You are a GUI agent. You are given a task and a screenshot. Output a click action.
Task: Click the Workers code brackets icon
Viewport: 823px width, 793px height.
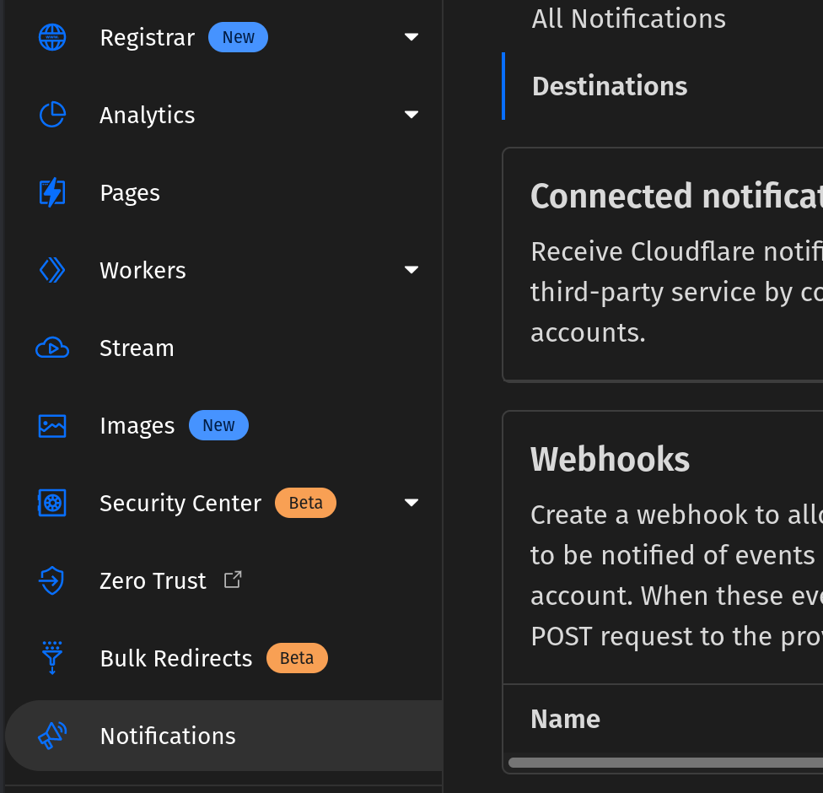tap(52, 270)
